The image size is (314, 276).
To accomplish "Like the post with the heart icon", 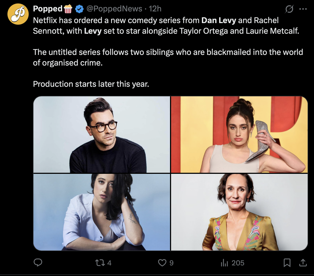I will click(162, 263).
